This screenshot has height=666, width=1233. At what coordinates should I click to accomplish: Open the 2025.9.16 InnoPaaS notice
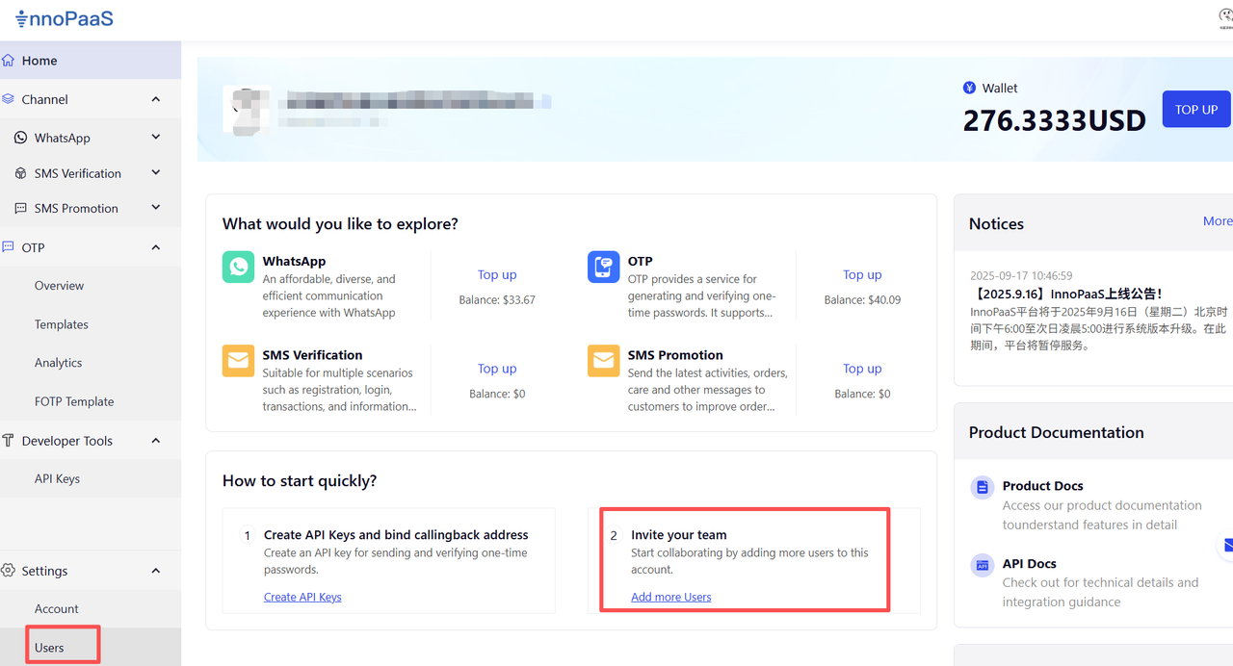coord(1066,294)
